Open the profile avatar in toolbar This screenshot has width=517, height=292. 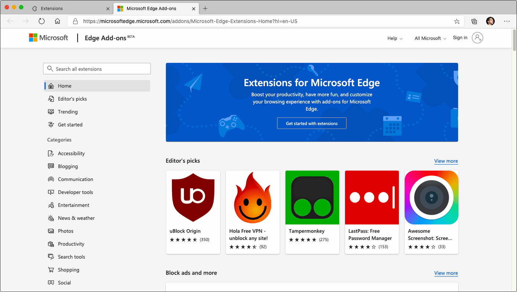click(x=490, y=21)
